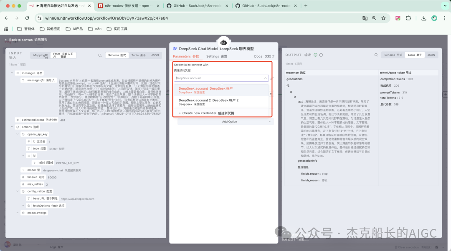Collapse the options tree node
Viewport: 451px width, 251px height.
pyautogui.click(x=12, y=127)
